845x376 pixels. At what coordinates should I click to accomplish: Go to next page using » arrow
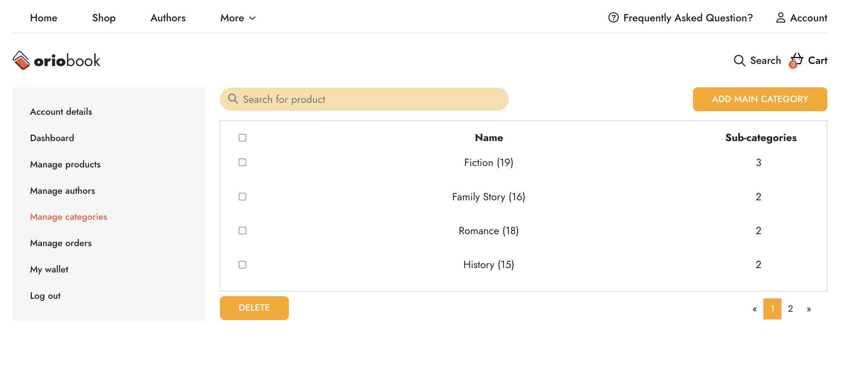coord(809,309)
